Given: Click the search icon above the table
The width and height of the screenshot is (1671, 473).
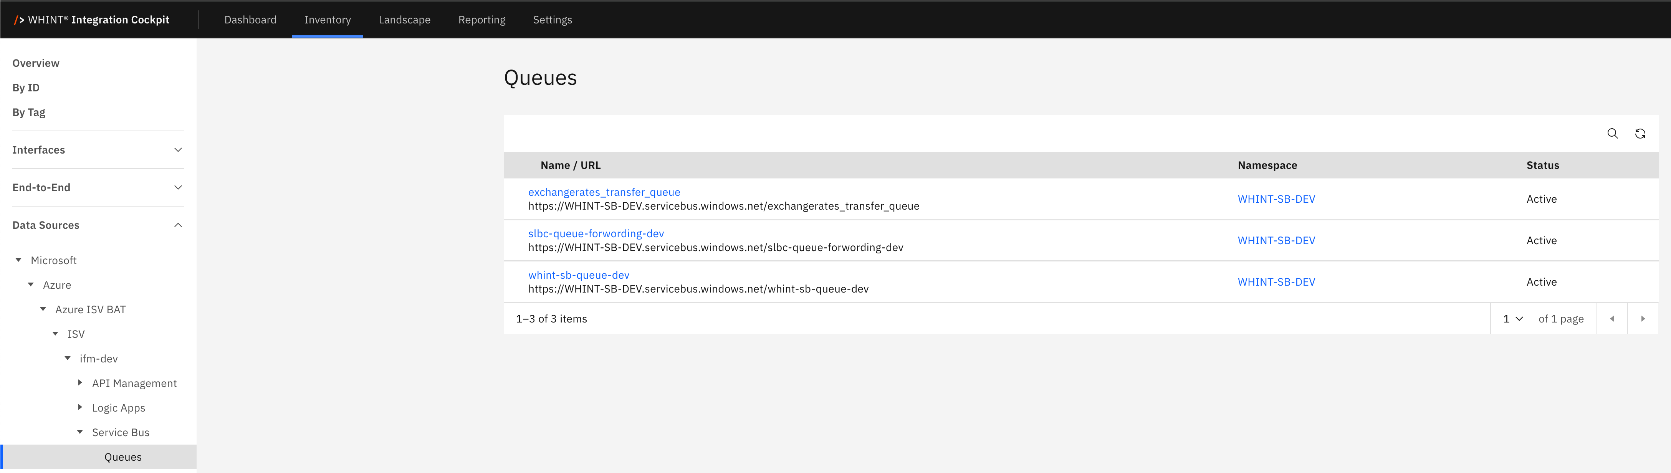Looking at the screenshot, I should point(1612,134).
